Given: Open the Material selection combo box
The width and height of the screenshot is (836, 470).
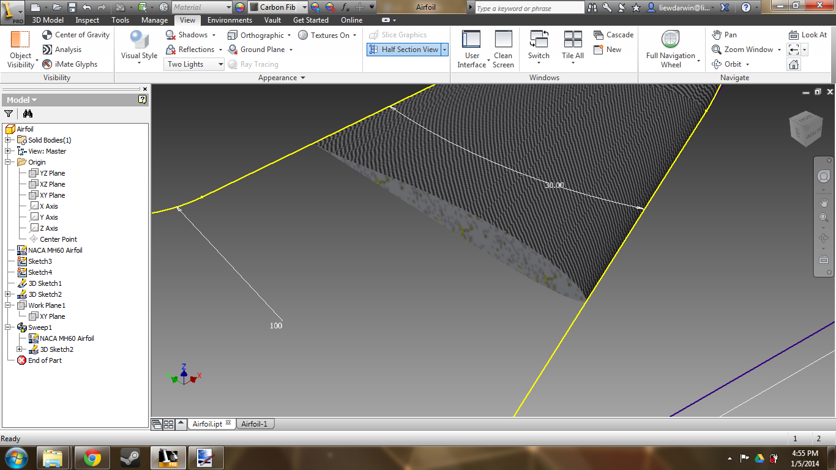Looking at the screenshot, I should [x=201, y=7].
